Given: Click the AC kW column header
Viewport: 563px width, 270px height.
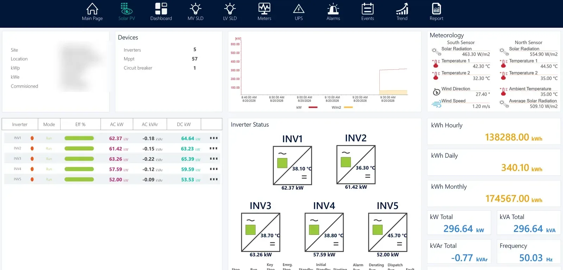Looking at the screenshot, I should (x=117, y=124).
